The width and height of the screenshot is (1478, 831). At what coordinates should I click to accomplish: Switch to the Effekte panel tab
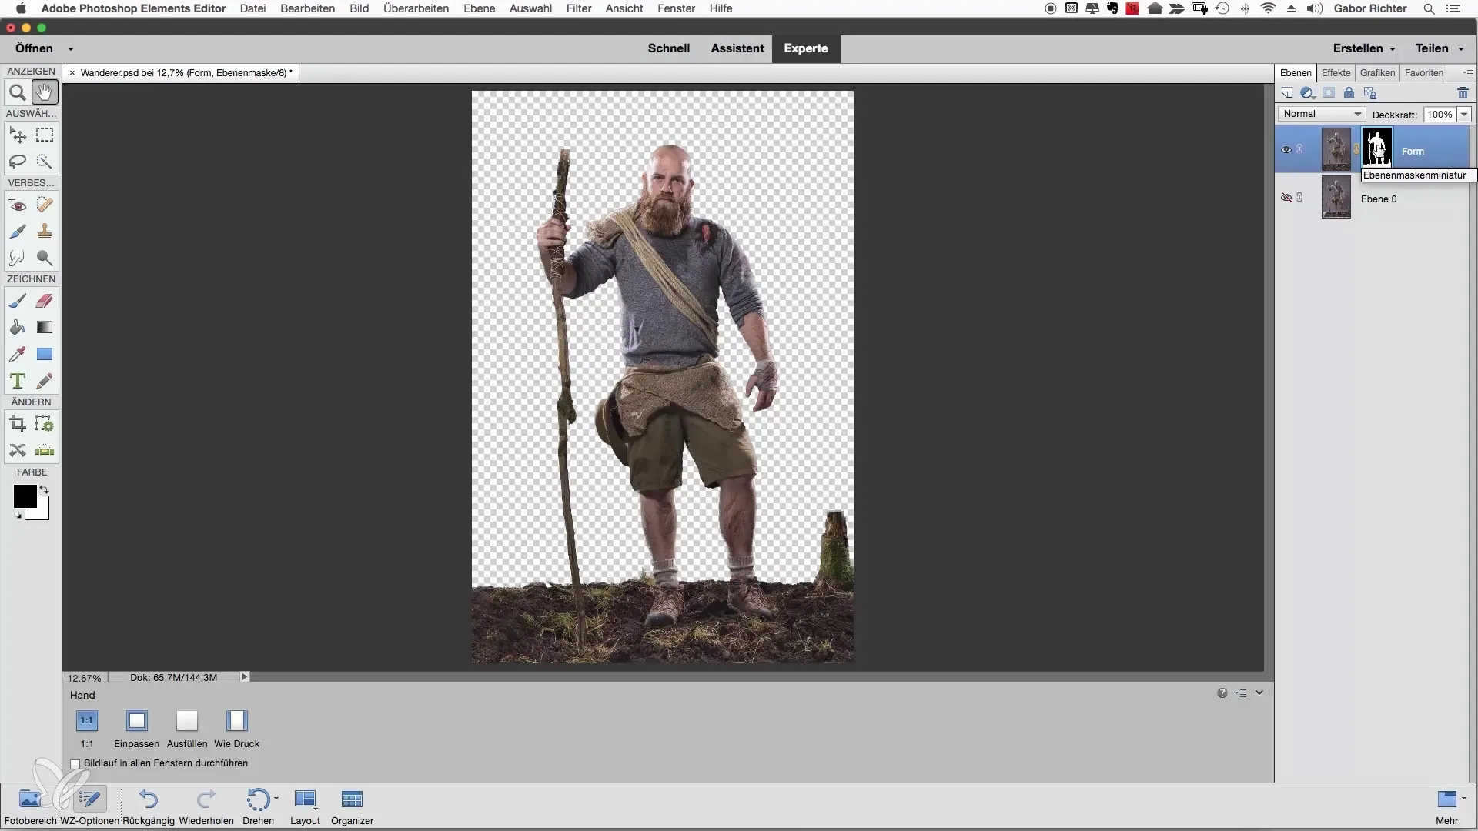tap(1336, 73)
